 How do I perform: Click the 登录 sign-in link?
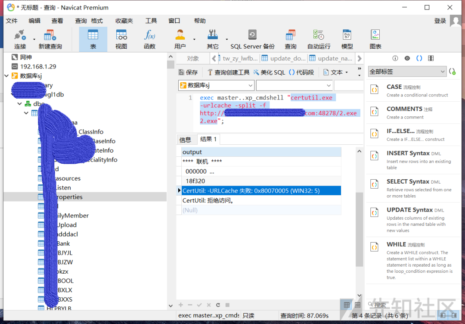pyautogui.click(x=440, y=21)
